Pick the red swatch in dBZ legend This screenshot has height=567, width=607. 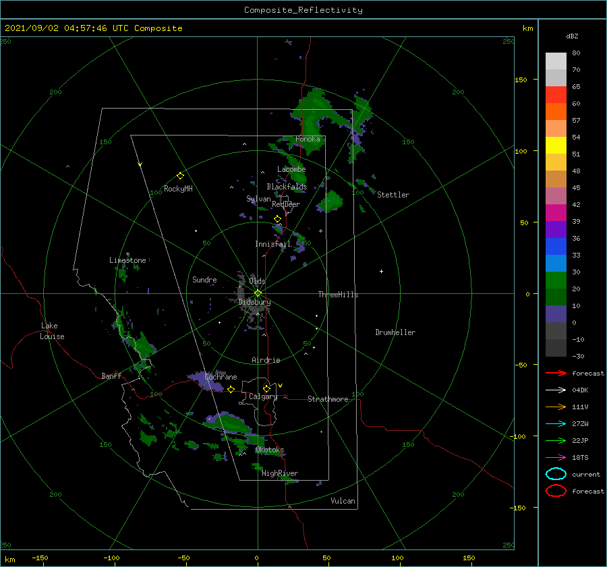[x=556, y=95]
